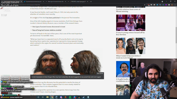Click the 'KAI GENG' image credit label
The image size is (177, 99).
coord(100,73)
